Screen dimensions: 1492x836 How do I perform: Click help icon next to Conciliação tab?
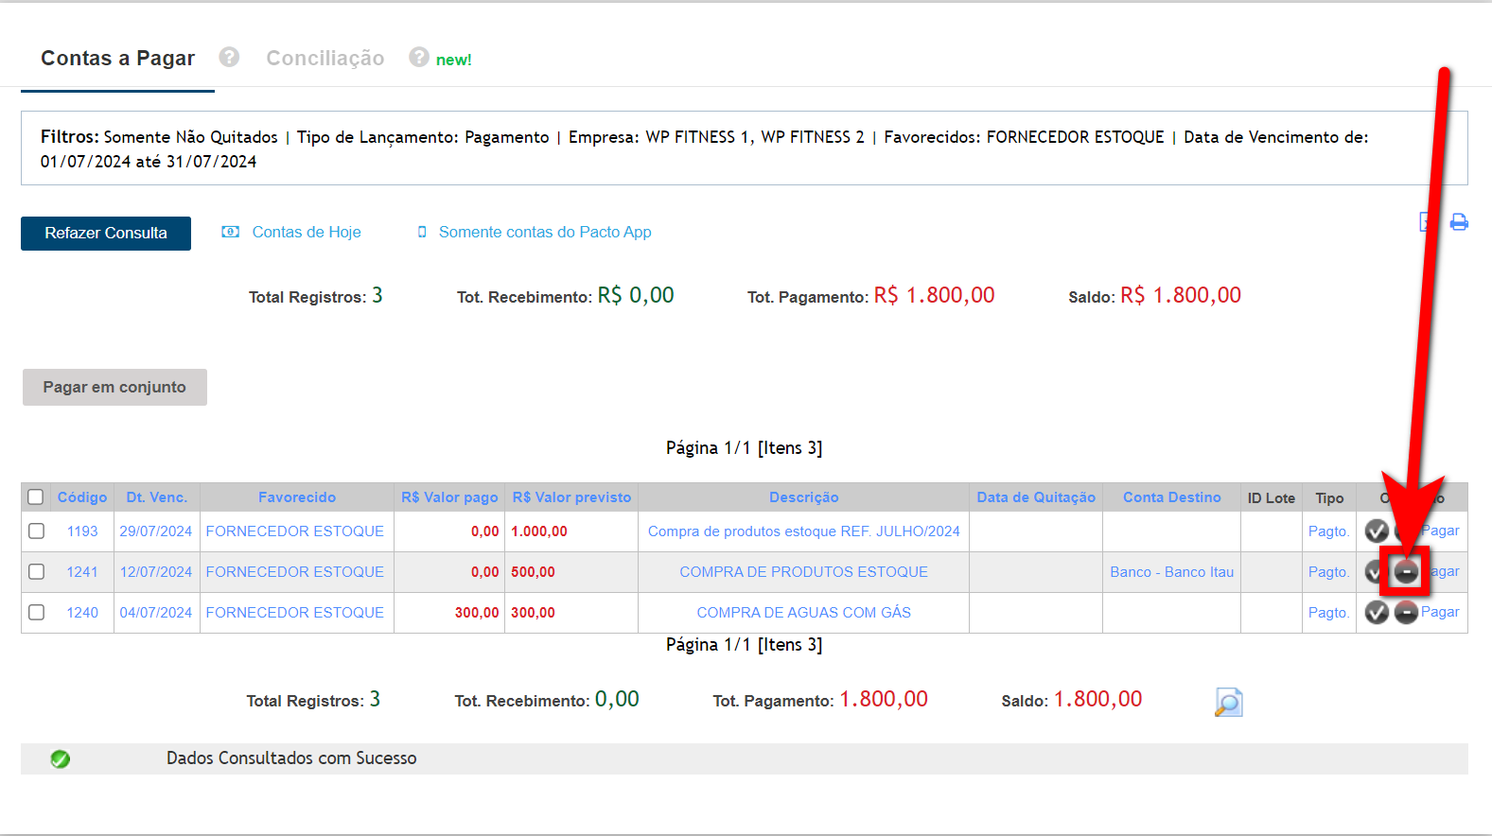[x=419, y=58]
